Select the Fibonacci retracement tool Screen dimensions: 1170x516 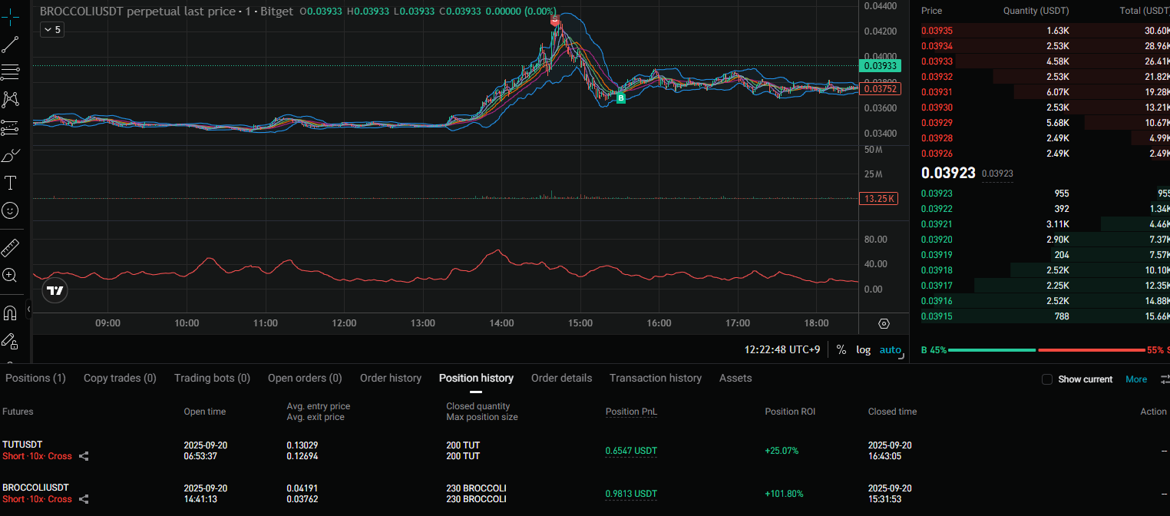(11, 72)
